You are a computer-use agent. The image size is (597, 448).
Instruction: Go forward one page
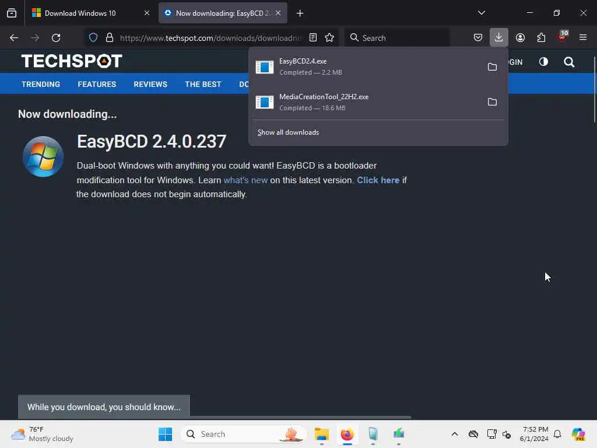point(35,38)
